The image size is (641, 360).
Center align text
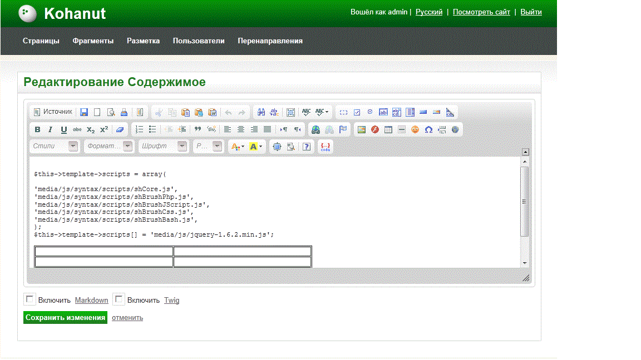pyautogui.click(x=241, y=129)
